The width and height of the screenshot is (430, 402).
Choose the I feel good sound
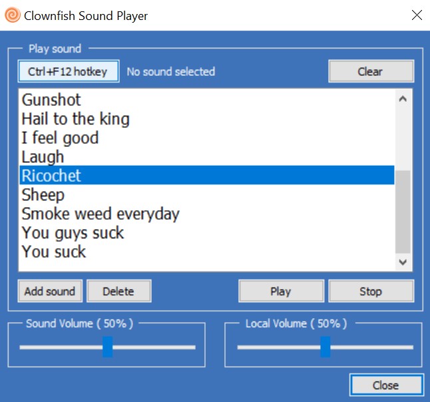pyautogui.click(x=207, y=138)
